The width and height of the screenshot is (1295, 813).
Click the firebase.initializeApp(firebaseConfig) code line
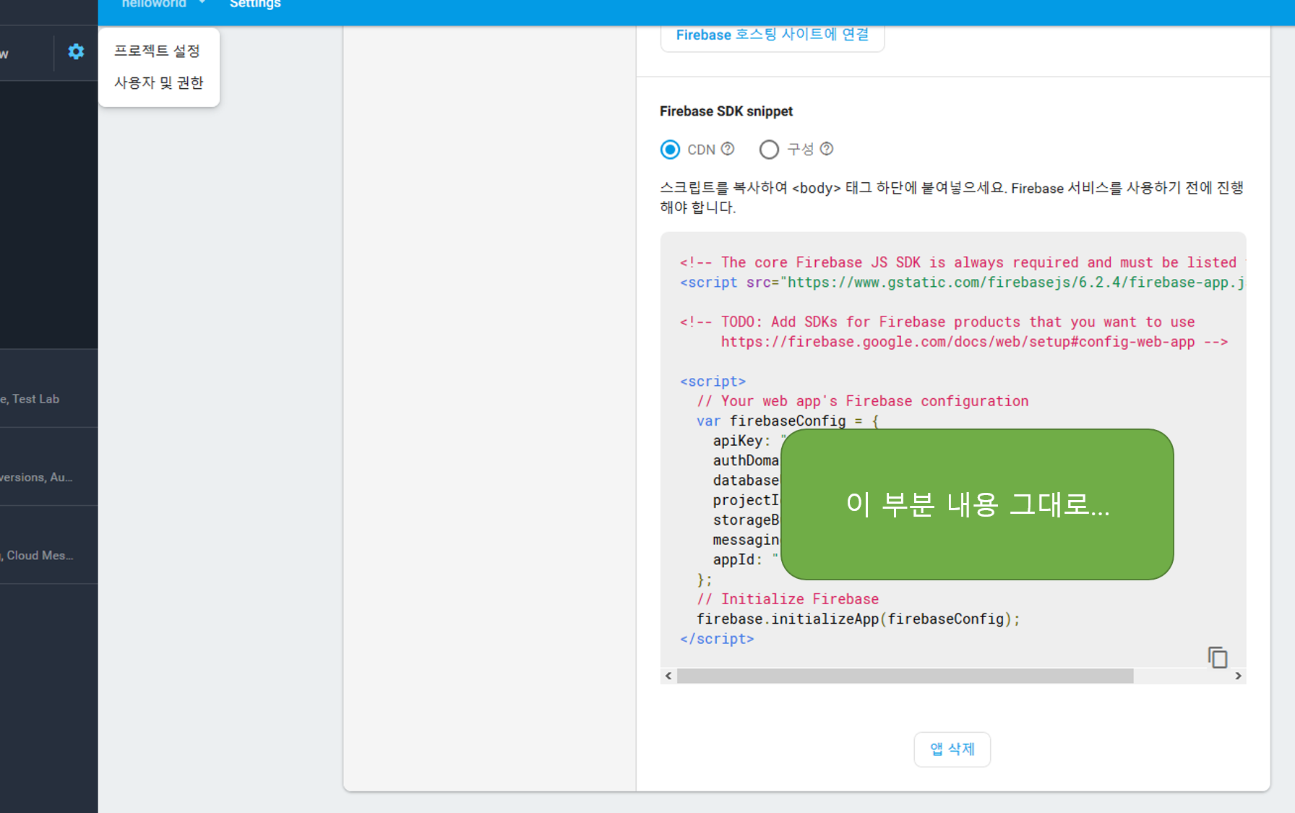[858, 619]
